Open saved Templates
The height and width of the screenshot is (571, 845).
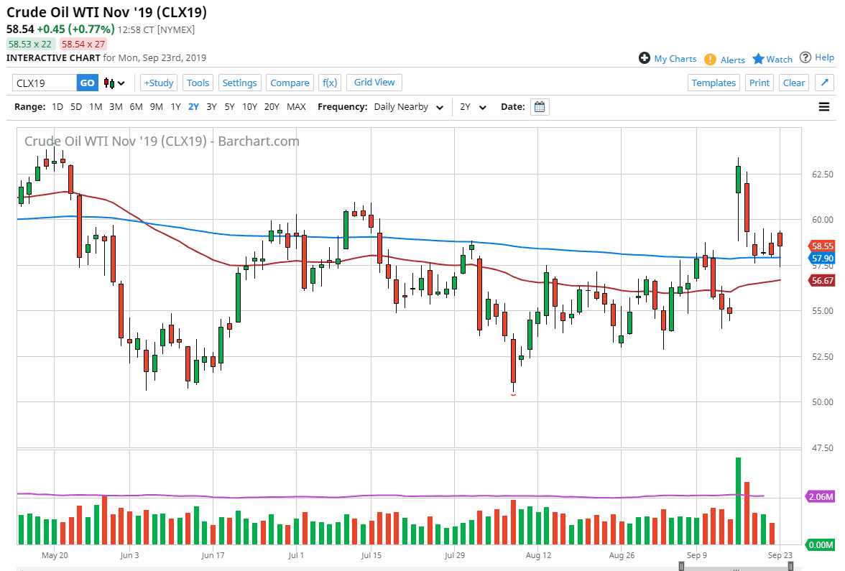[x=714, y=83]
